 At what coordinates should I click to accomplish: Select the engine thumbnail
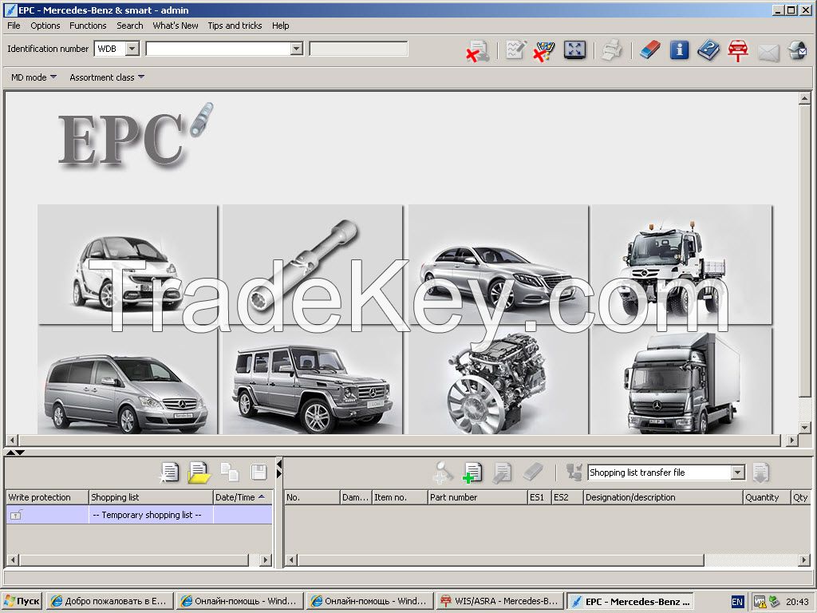pos(499,381)
